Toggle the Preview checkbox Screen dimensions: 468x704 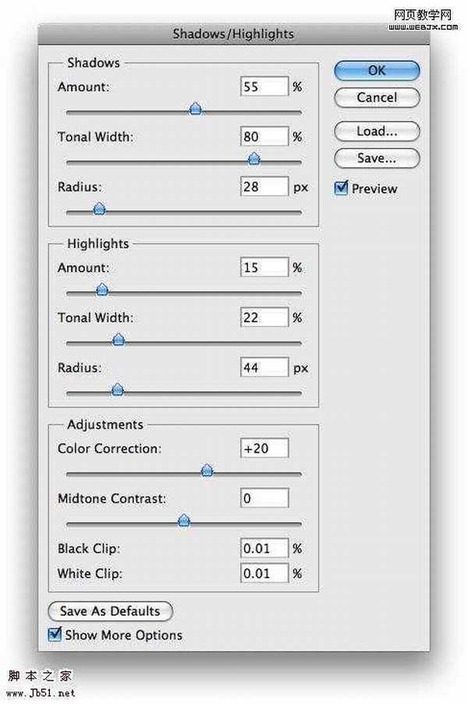pyautogui.click(x=341, y=188)
